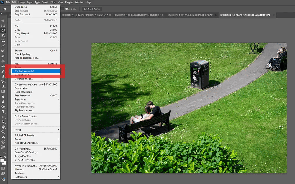Choose Define Brush Preset...
Screen dimensions: 295x184
click(x=36, y=116)
